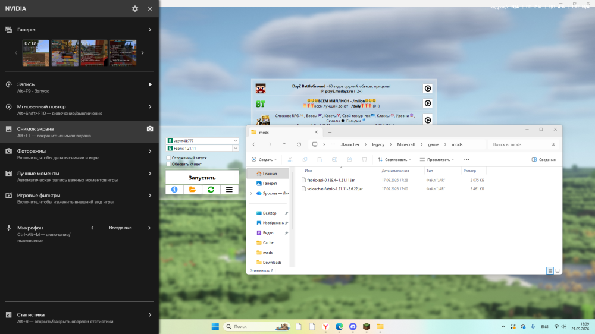
Task: Select voicechat-fabric-1.21.11-2.6.22.jar file
Action: click(x=335, y=189)
